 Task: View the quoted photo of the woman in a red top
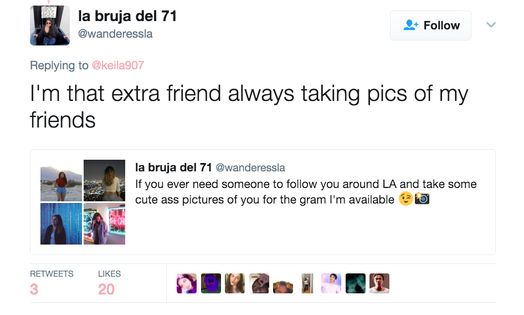tap(61, 180)
